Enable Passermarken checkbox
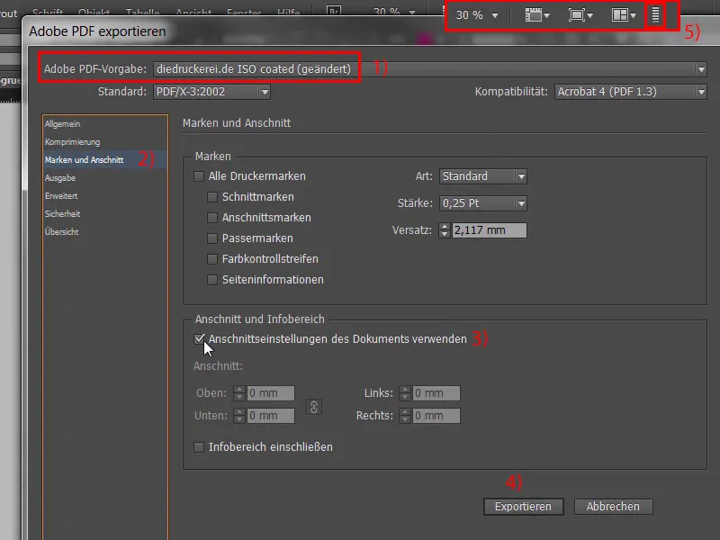The image size is (720, 540). click(x=212, y=238)
